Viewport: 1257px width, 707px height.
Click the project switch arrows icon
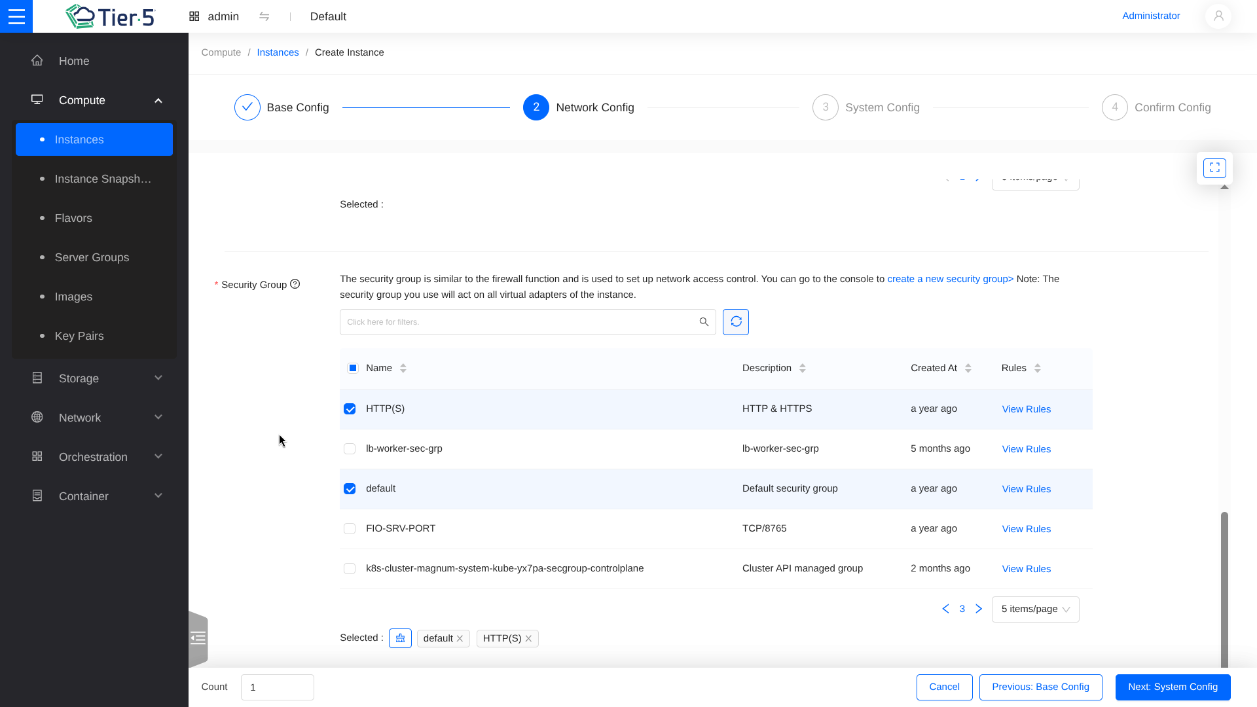click(264, 16)
